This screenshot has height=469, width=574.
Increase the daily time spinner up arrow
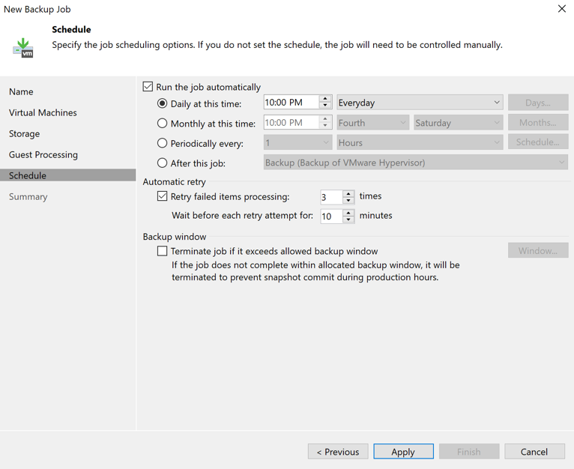325,99
